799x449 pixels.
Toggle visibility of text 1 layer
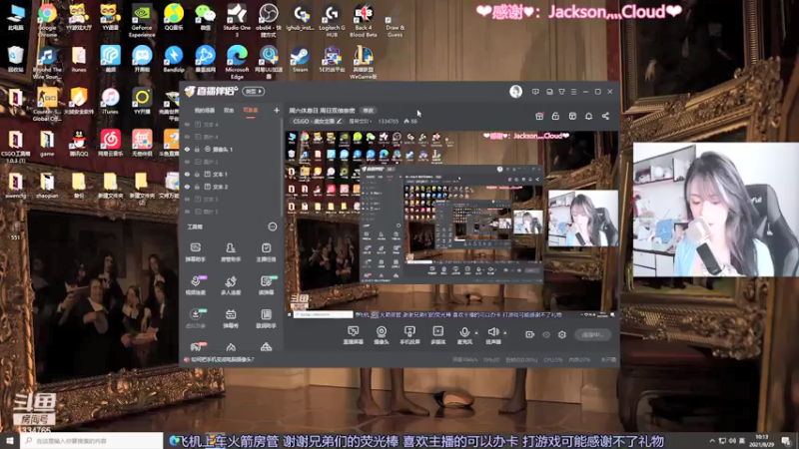coord(187,174)
